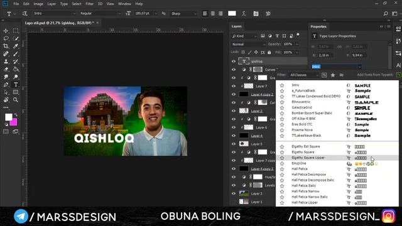Open the Layer menu
Viewport: 402px width, 226px height.
click(x=52, y=4)
